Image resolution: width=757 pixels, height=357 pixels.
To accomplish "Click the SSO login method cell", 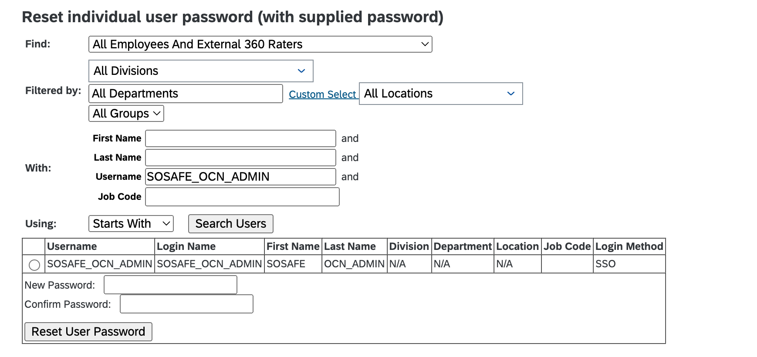I will click(x=605, y=264).
